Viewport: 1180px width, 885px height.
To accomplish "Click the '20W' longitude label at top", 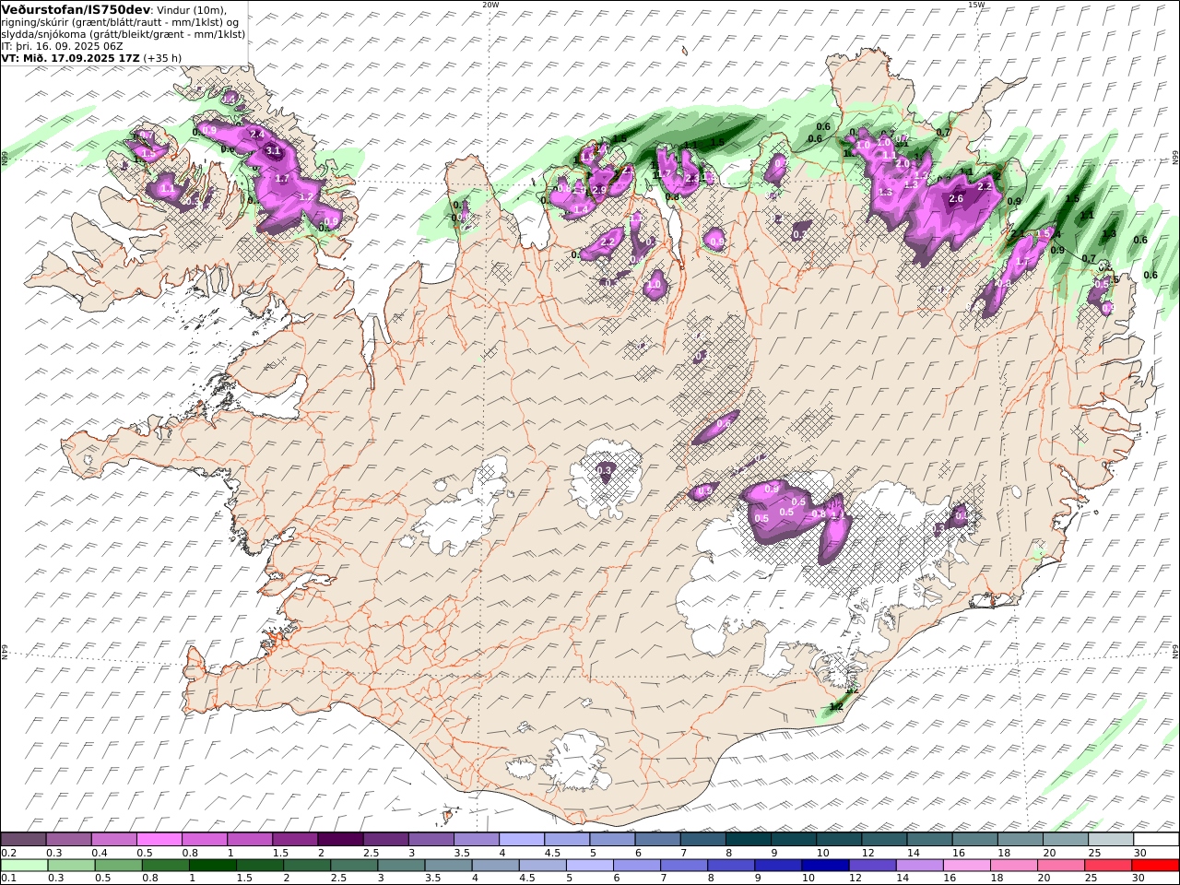I will tap(490, 5).
